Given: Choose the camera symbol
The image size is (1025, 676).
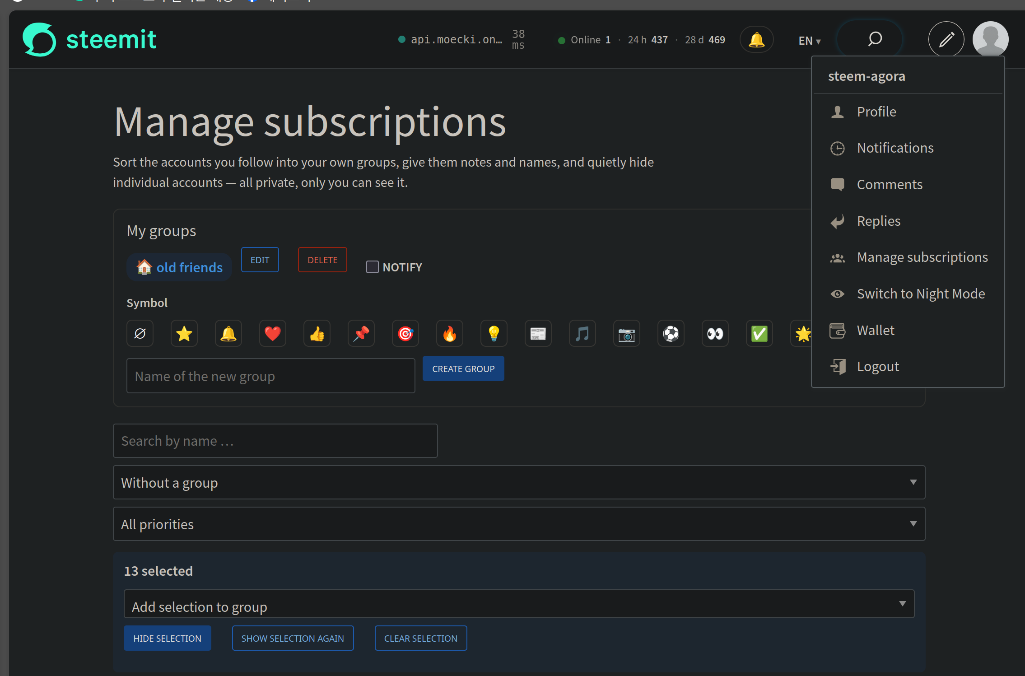Looking at the screenshot, I should 627,334.
